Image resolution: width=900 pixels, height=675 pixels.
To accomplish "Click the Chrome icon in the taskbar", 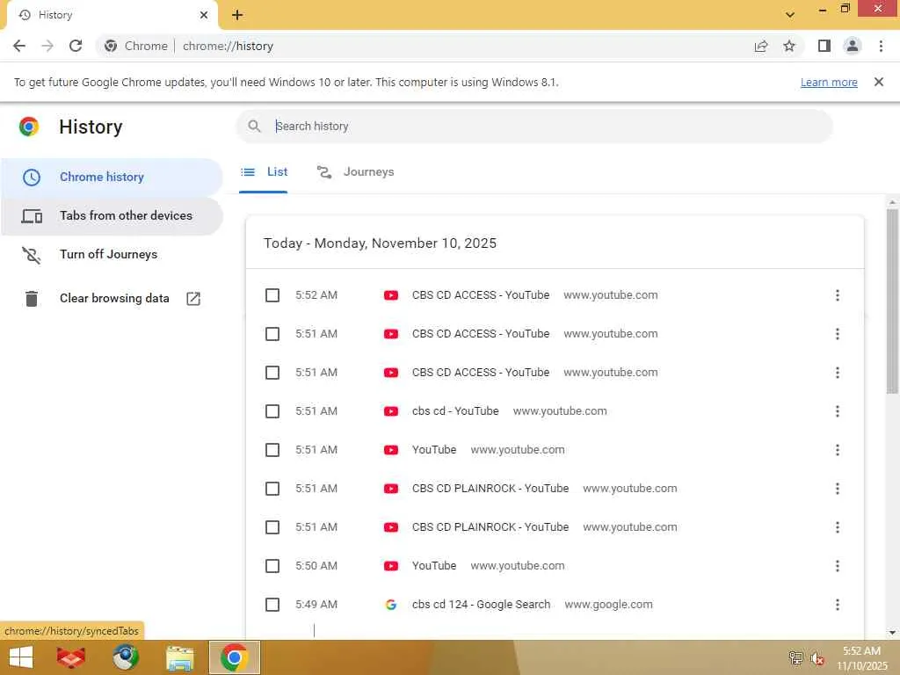I will 234,657.
